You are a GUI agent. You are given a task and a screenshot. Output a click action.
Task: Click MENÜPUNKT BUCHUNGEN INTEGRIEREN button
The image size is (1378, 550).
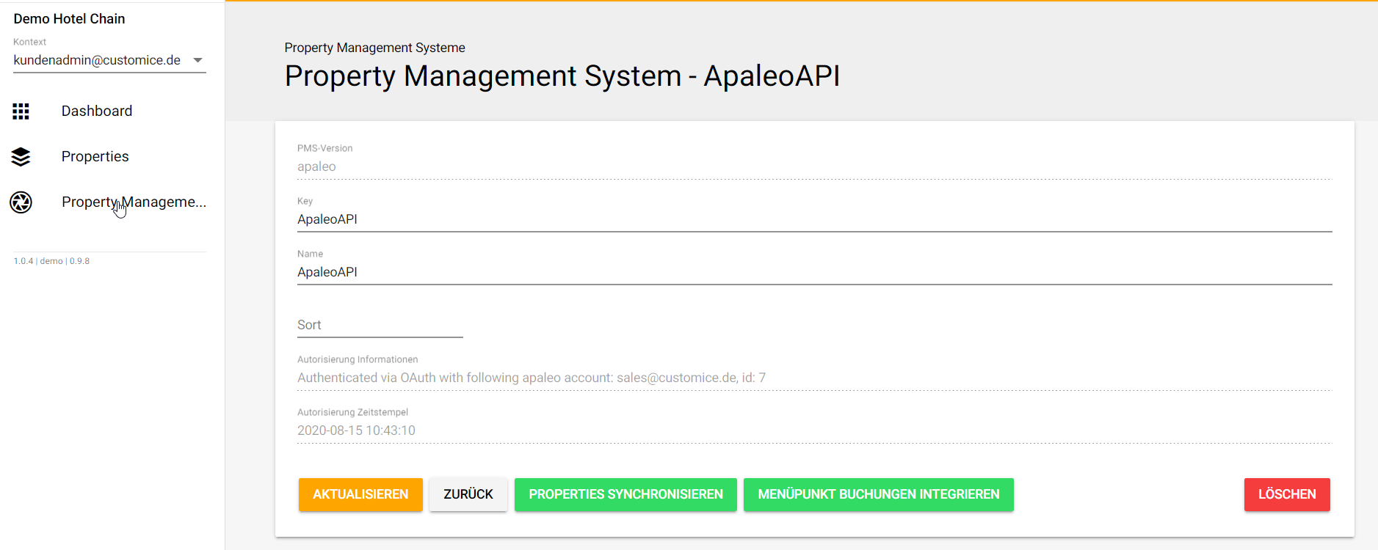tap(879, 494)
